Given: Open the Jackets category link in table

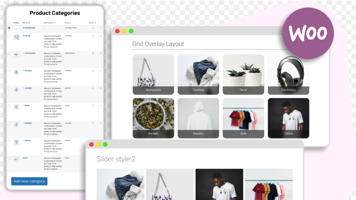Looking at the screenshot, I should (28, 88).
